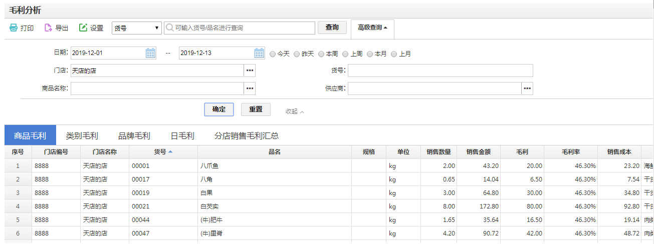Switch to the 日毛利 tab

click(x=182, y=135)
